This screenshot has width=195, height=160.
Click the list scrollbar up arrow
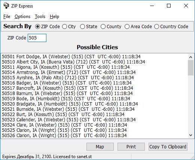[191, 57]
